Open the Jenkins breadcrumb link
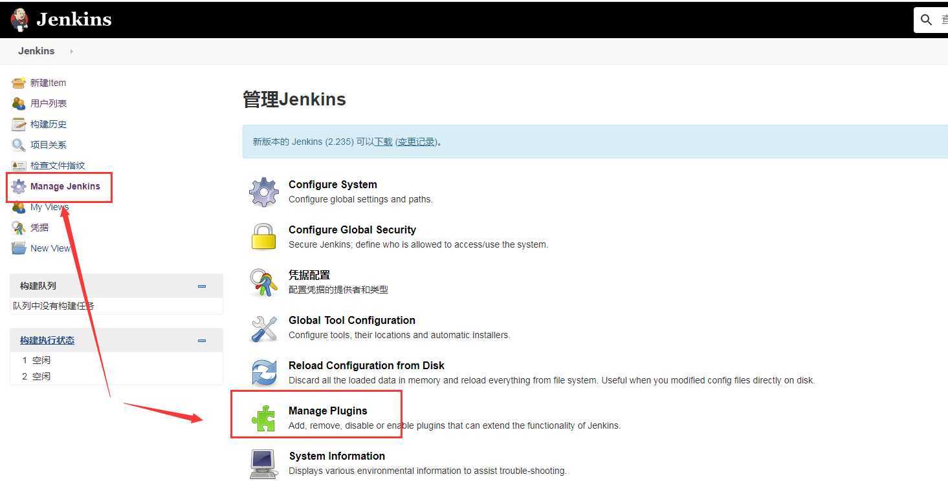 click(36, 51)
